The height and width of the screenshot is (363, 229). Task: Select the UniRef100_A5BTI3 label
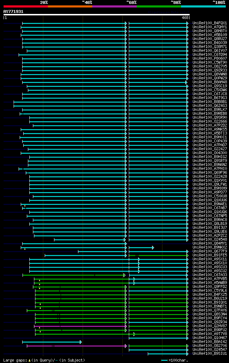[210, 133]
